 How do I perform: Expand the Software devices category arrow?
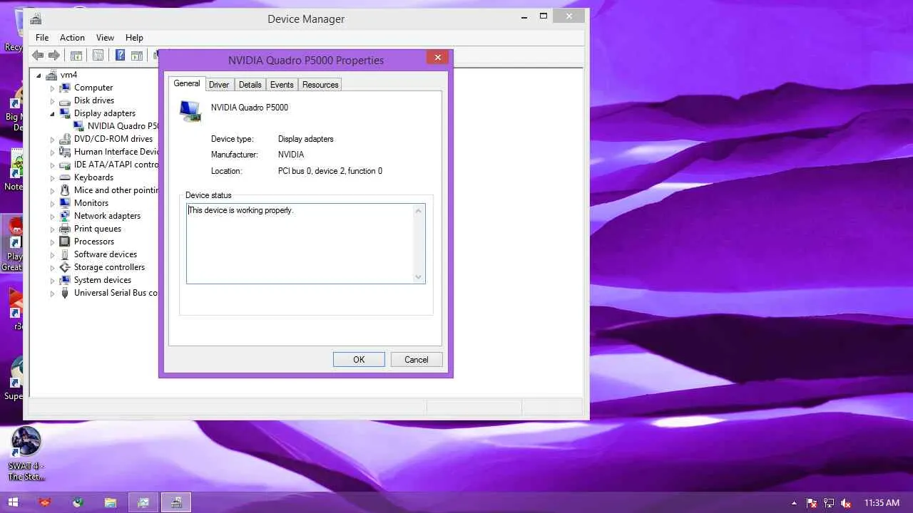pyautogui.click(x=52, y=255)
